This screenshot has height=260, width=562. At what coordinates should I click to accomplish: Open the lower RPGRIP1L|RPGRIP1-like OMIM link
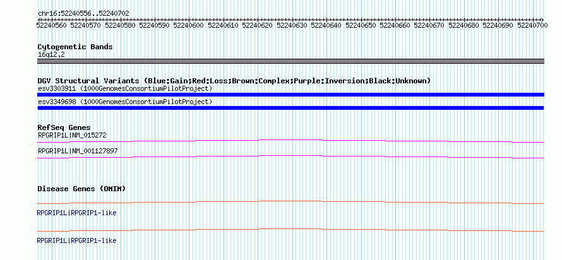(x=76, y=240)
